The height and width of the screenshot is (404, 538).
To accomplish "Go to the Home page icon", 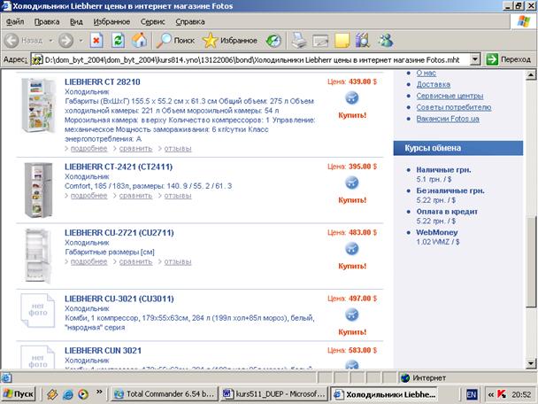I will pyautogui.click(x=139, y=40).
